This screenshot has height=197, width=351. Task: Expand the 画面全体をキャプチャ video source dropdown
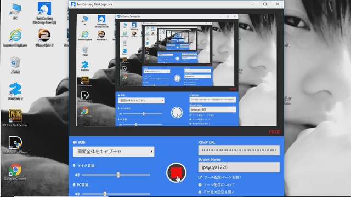(x=114, y=152)
